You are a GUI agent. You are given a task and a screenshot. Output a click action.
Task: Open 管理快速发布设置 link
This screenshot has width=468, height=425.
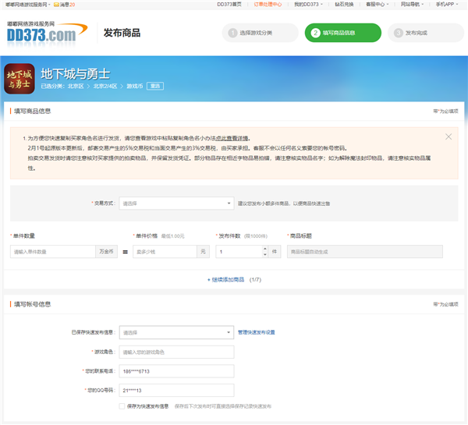tap(257, 332)
